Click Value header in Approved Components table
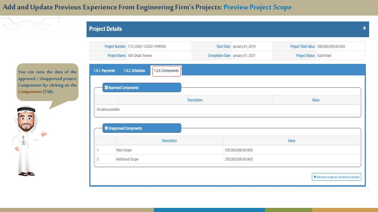Screen dimensions: 378x212 [315, 100]
